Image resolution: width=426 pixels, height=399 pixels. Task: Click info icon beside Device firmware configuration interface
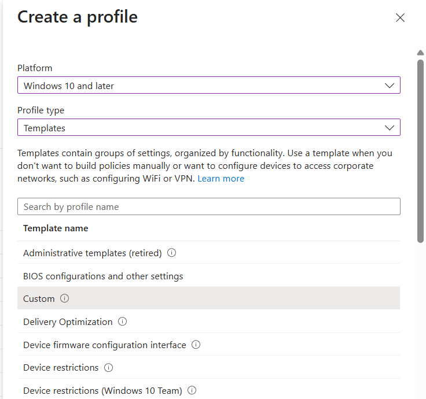point(196,345)
